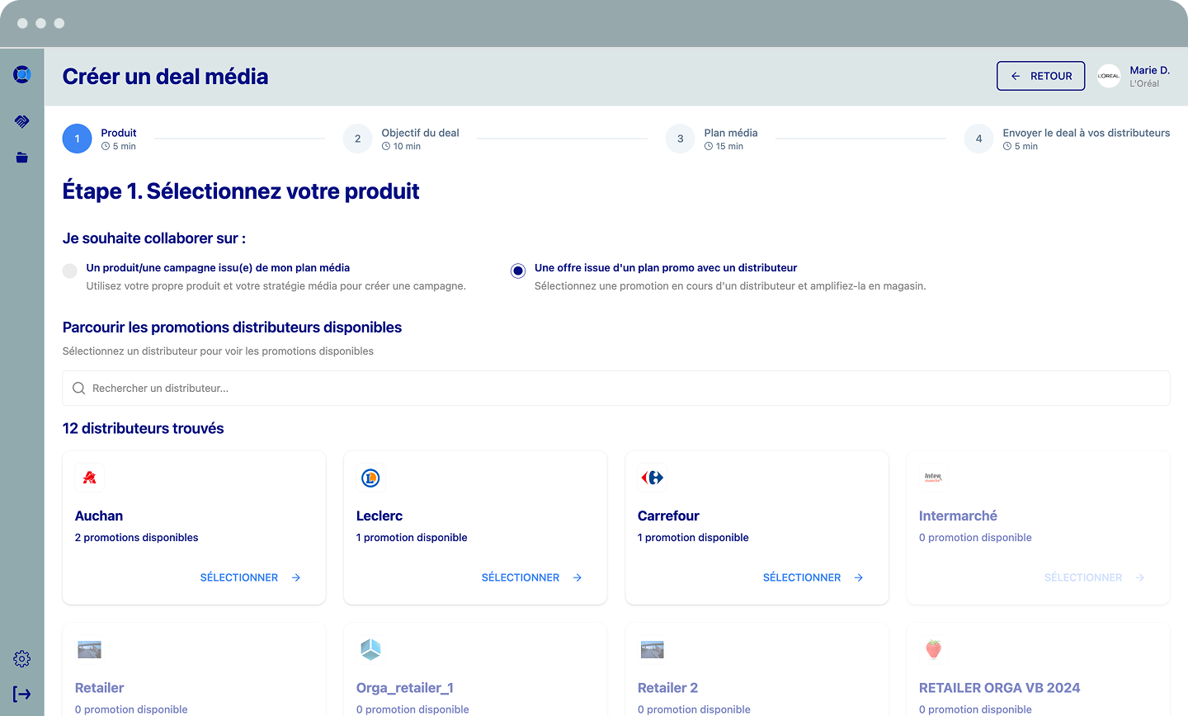The width and height of the screenshot is (1188, 716).
Task: Select the distributor promo offer radio option
Action: point(518,271)
